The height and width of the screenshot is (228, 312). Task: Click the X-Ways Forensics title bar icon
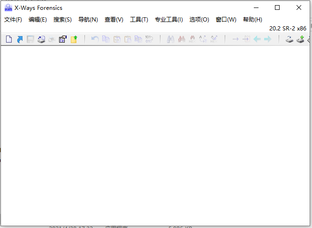[x=8, y=7]
